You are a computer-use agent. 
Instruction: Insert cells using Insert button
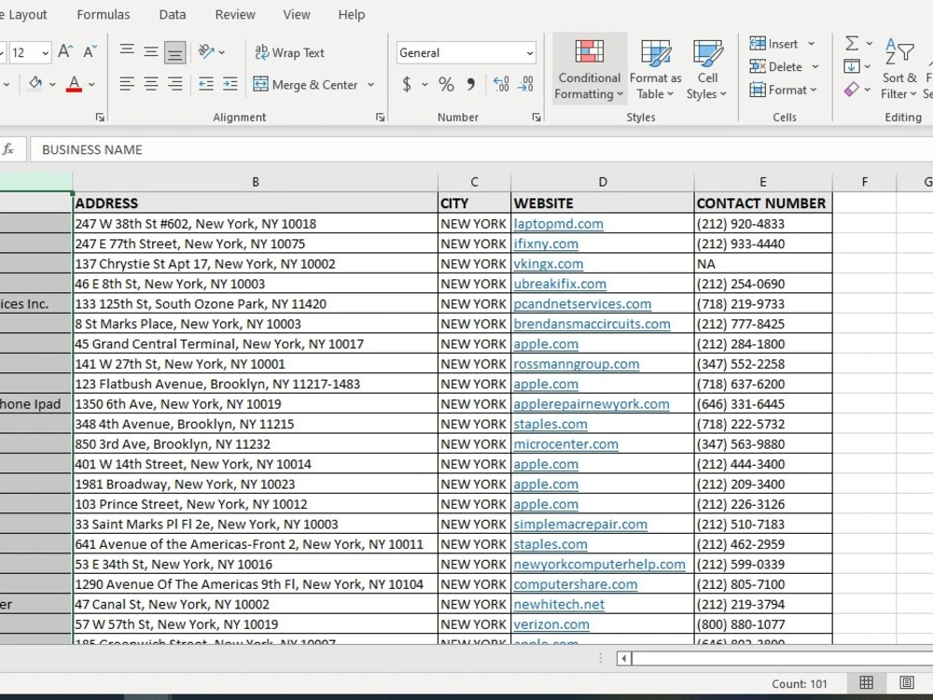point(773,44)
